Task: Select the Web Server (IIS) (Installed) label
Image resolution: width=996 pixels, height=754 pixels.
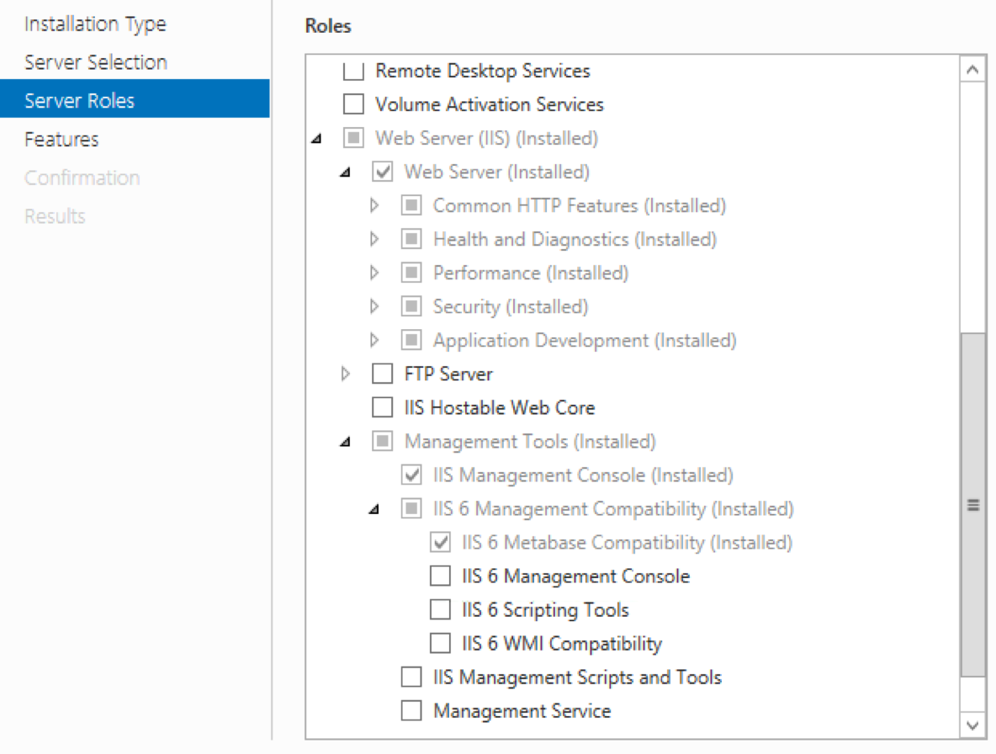Action: 486,138
